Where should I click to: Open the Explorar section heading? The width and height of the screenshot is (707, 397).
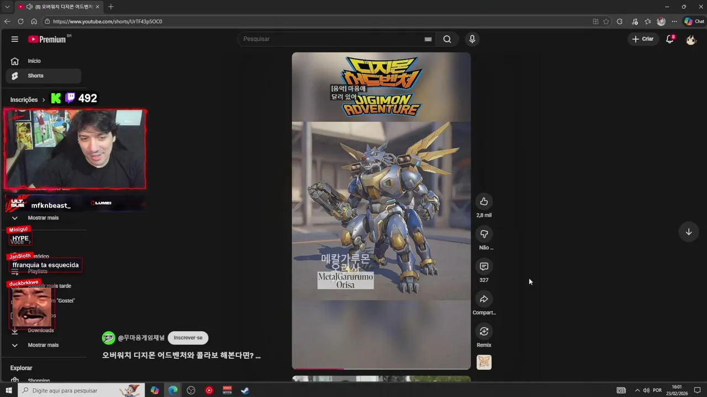point(21,368)
